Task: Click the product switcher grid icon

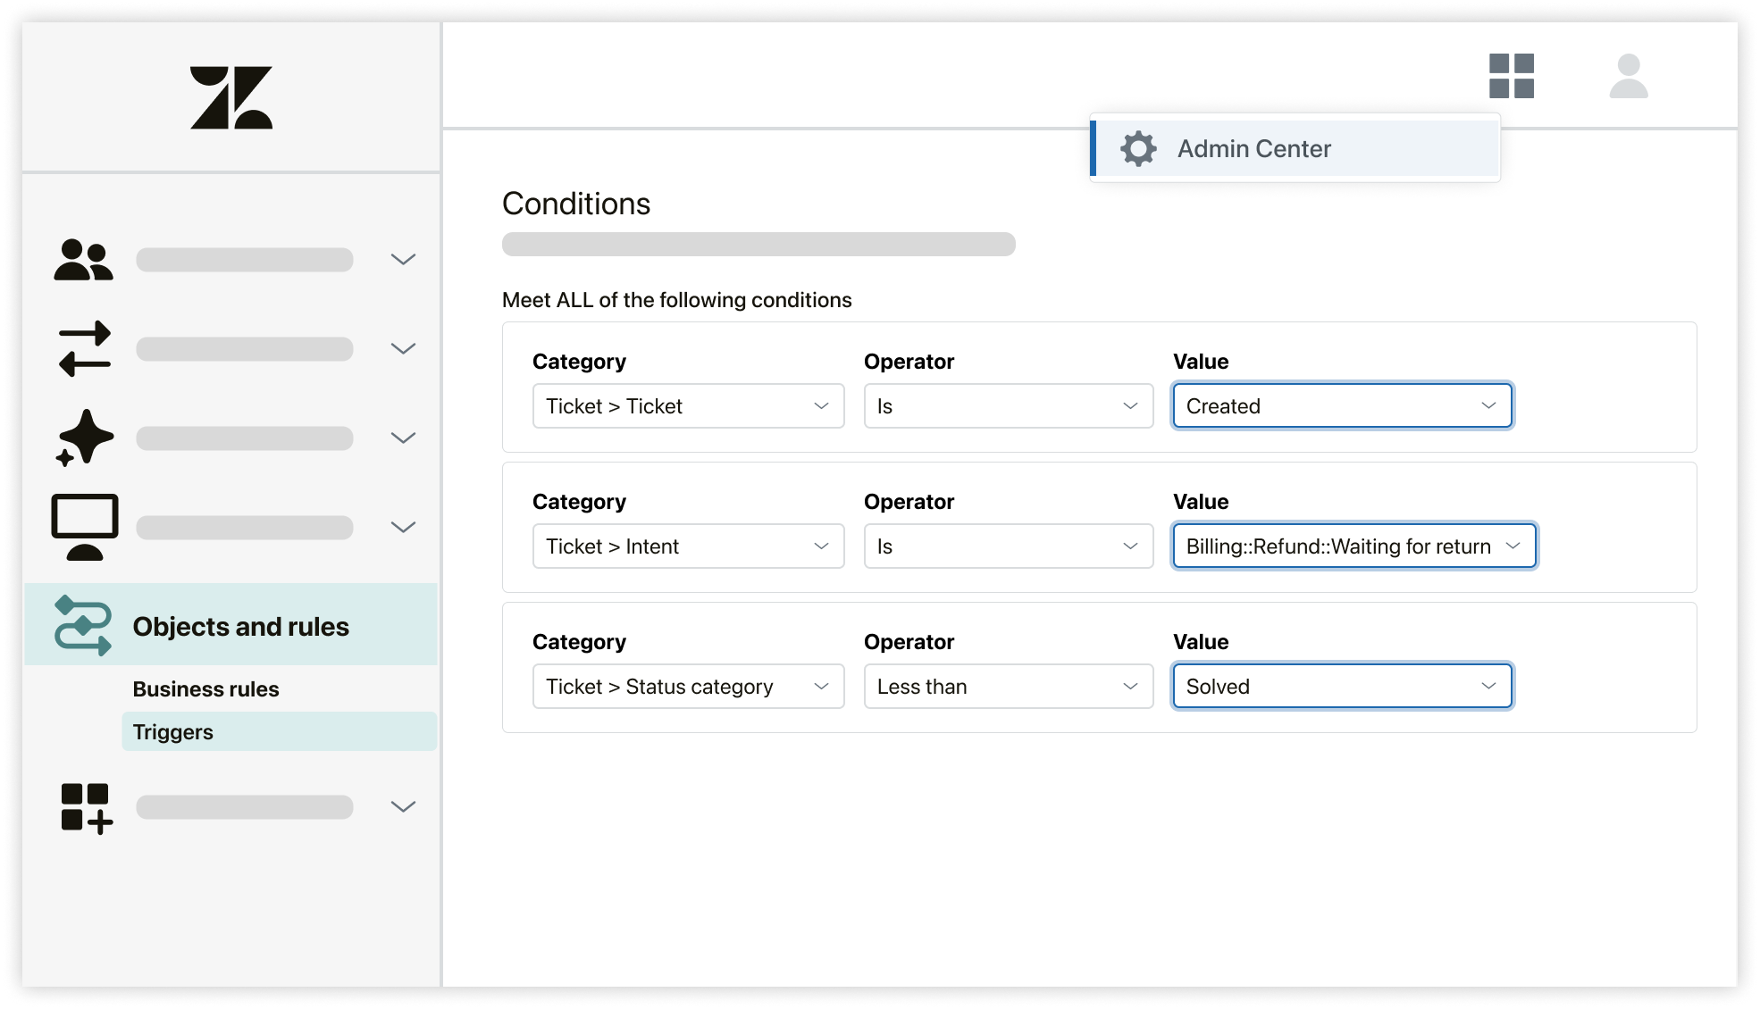Action: pyautogui.click(x=1512, y=78)
